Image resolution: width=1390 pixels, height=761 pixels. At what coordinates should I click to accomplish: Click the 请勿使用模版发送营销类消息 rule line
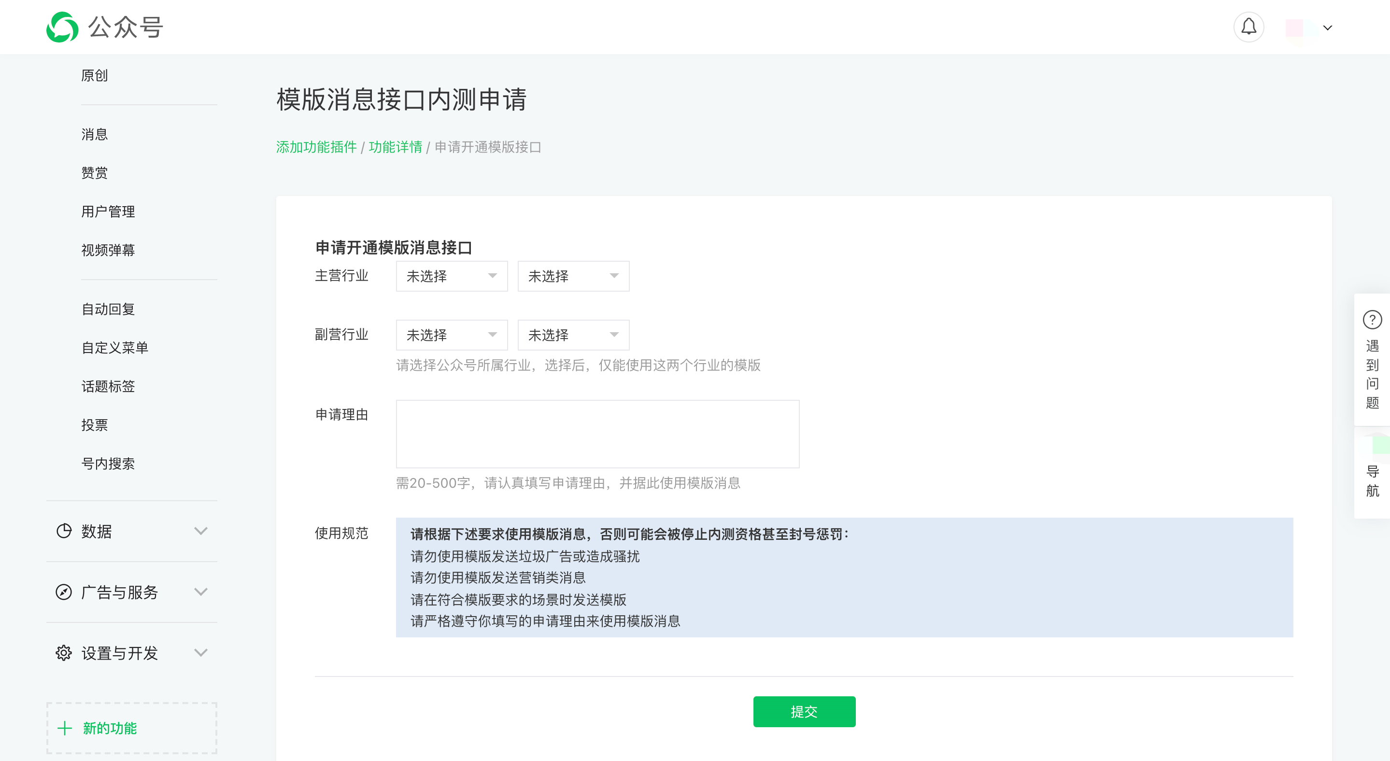point(498,578)
